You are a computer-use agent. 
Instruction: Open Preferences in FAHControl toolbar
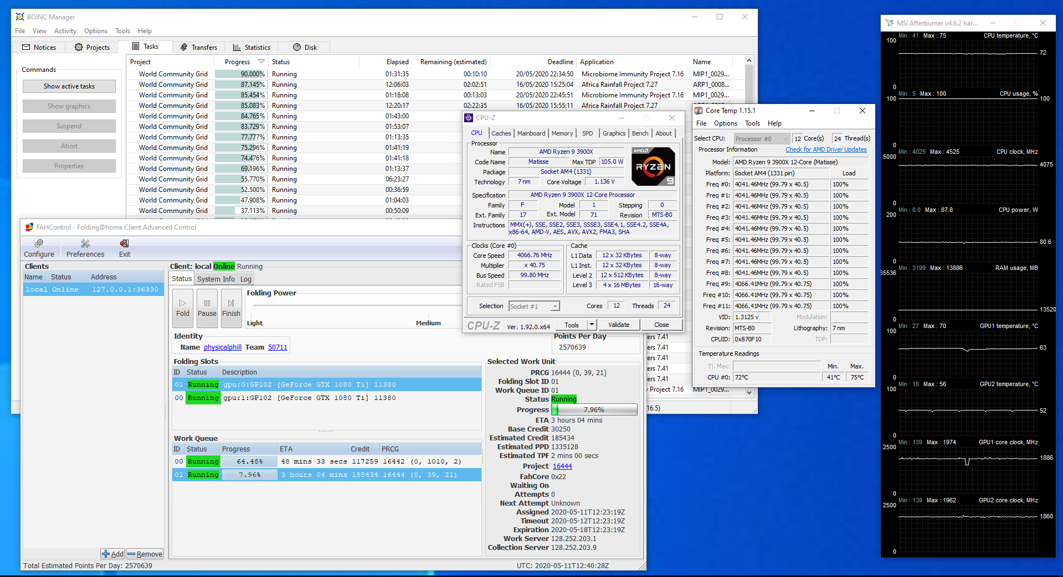pos(85,248)
